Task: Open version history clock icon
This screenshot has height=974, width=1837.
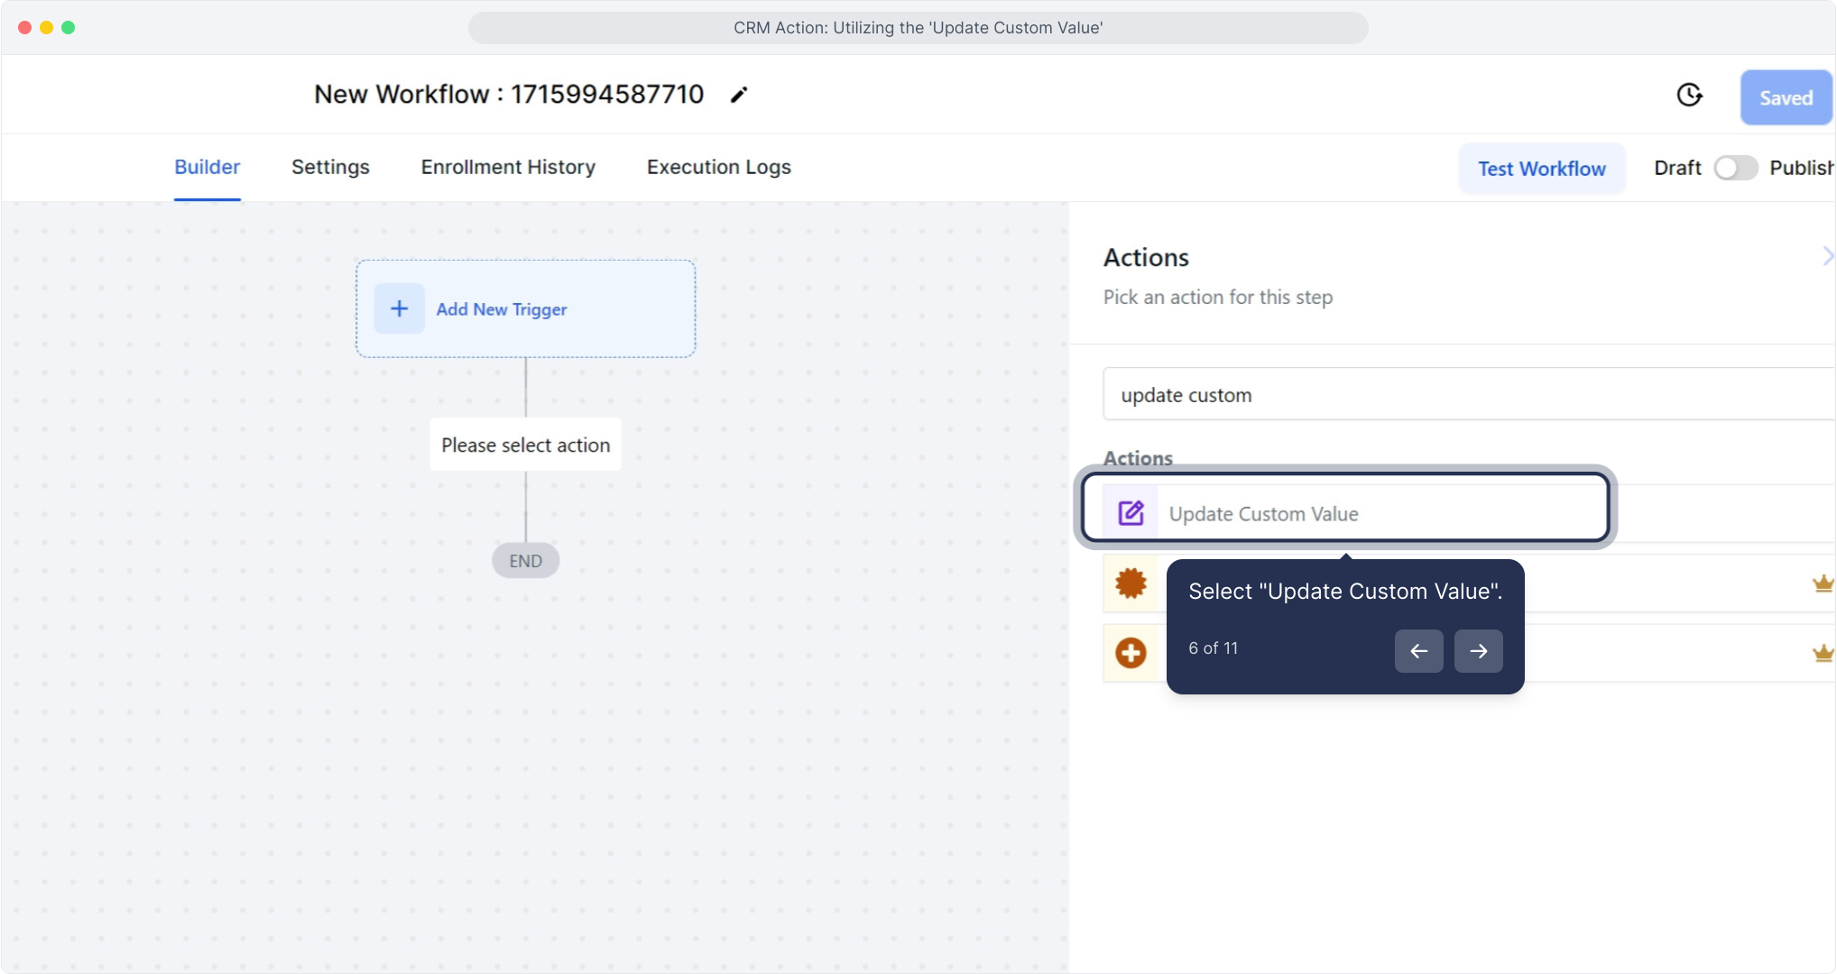Action: coord(1689,95)
